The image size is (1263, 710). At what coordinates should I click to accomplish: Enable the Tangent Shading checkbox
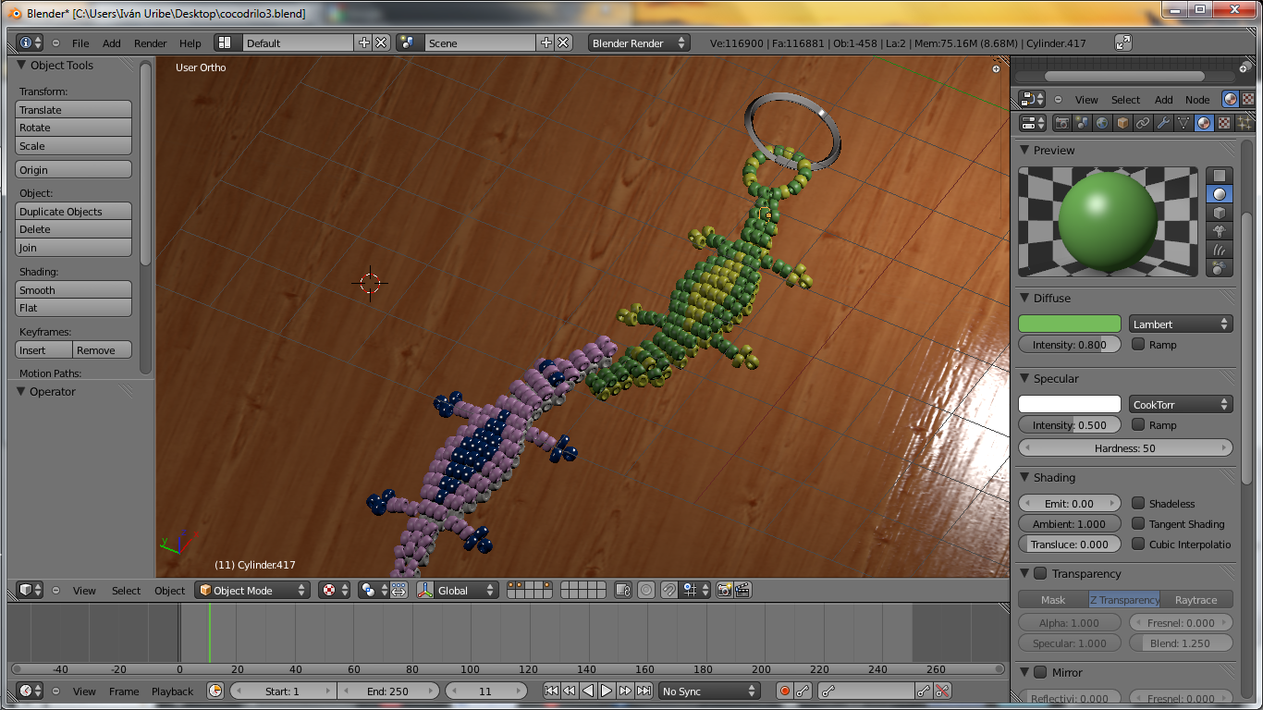(x=1138, y=523)
